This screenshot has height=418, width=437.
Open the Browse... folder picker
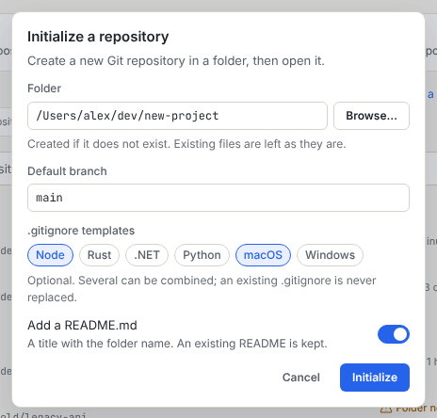point(371,116)
